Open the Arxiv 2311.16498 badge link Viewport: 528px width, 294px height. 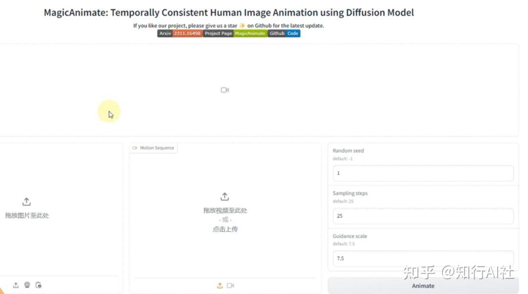click(x=179, y=34)
